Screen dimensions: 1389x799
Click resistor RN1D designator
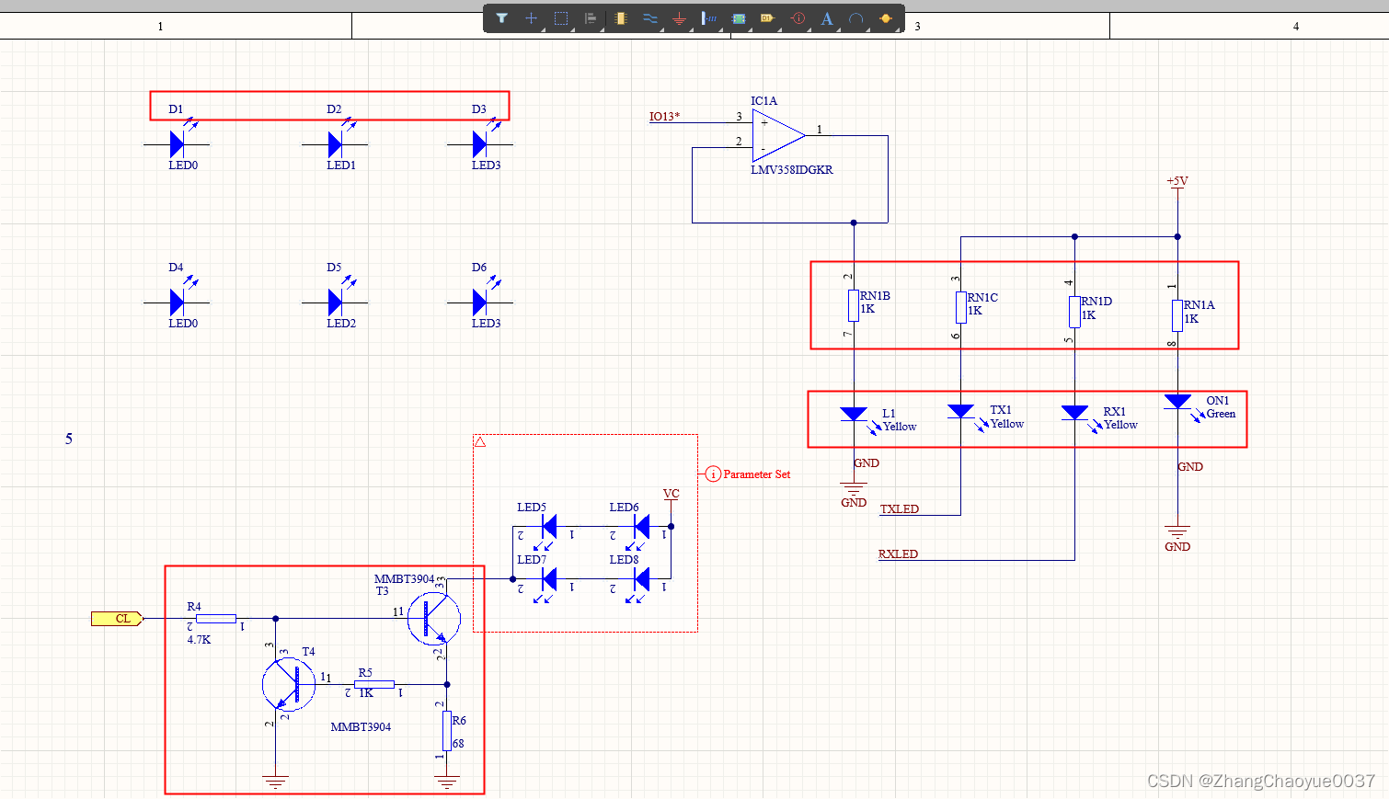[x=1096, y=302]
